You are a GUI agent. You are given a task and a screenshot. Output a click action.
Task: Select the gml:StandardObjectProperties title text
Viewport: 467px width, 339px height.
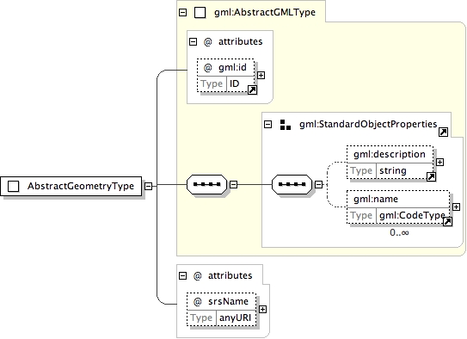[368, 124]
